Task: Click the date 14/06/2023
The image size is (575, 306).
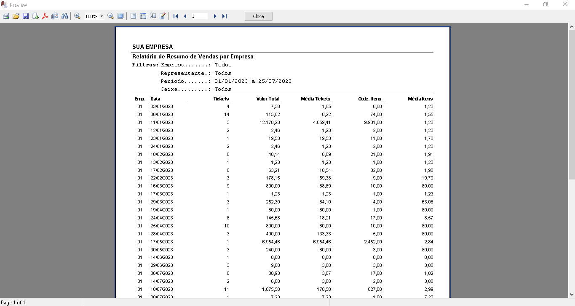Action: click(x=162, y=258)
